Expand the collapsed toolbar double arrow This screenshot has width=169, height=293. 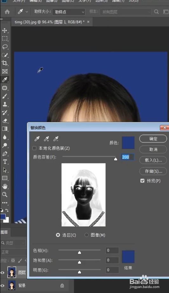point(2,19)
